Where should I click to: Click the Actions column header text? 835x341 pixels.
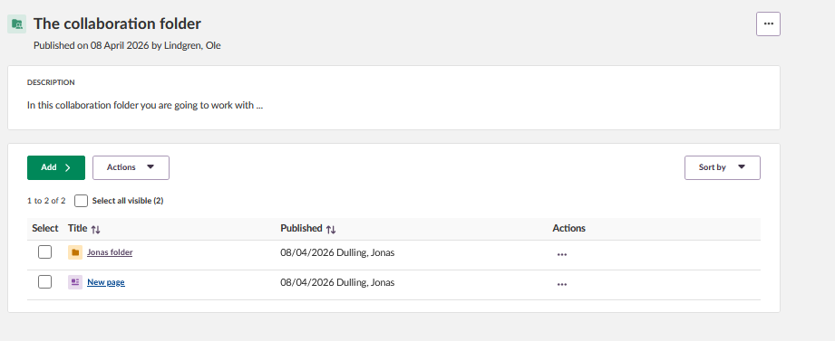(x=568, y=229)
